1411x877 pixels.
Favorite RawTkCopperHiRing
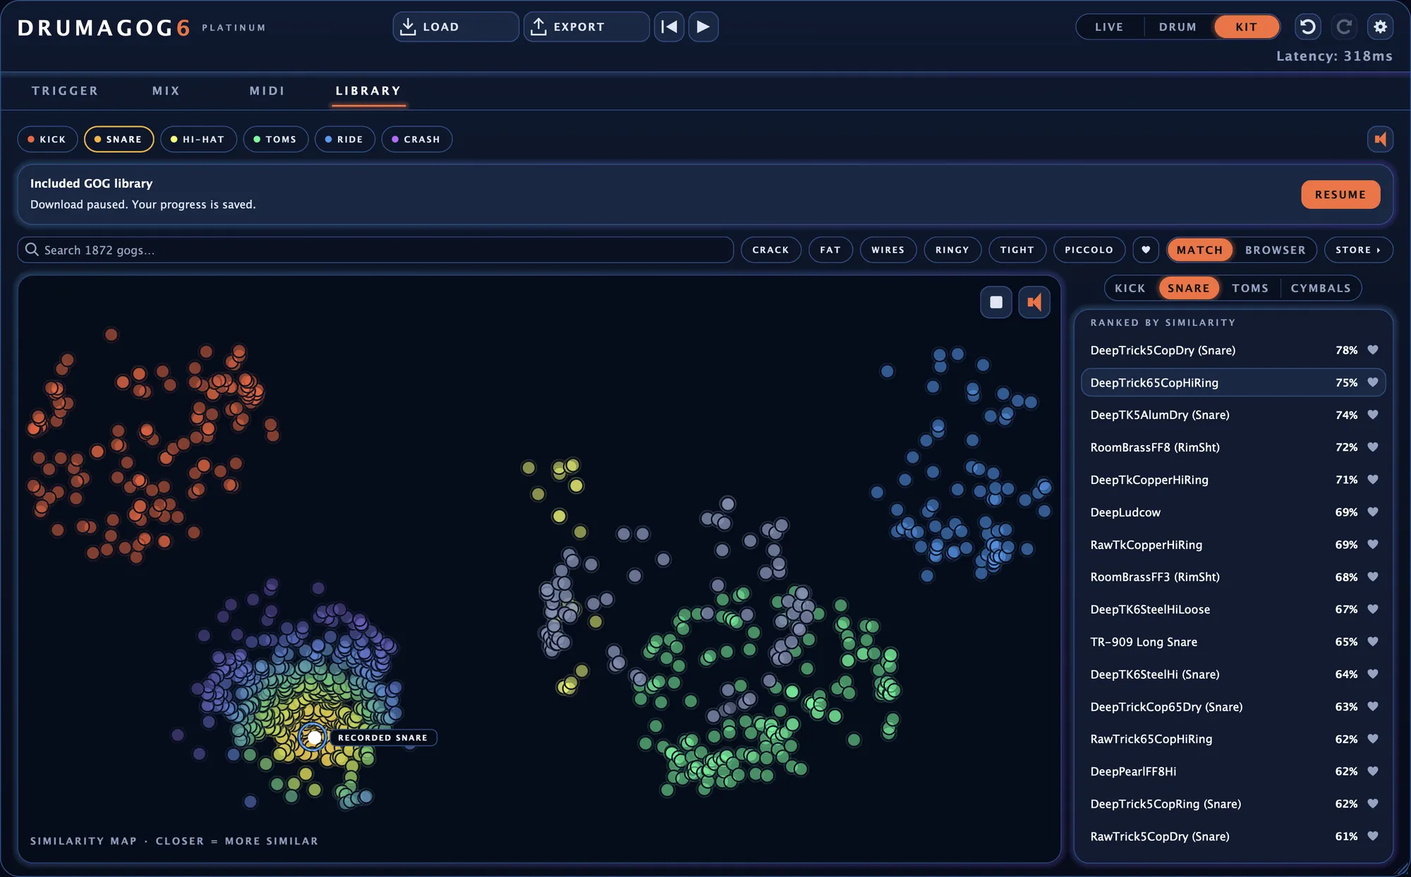1373,545
